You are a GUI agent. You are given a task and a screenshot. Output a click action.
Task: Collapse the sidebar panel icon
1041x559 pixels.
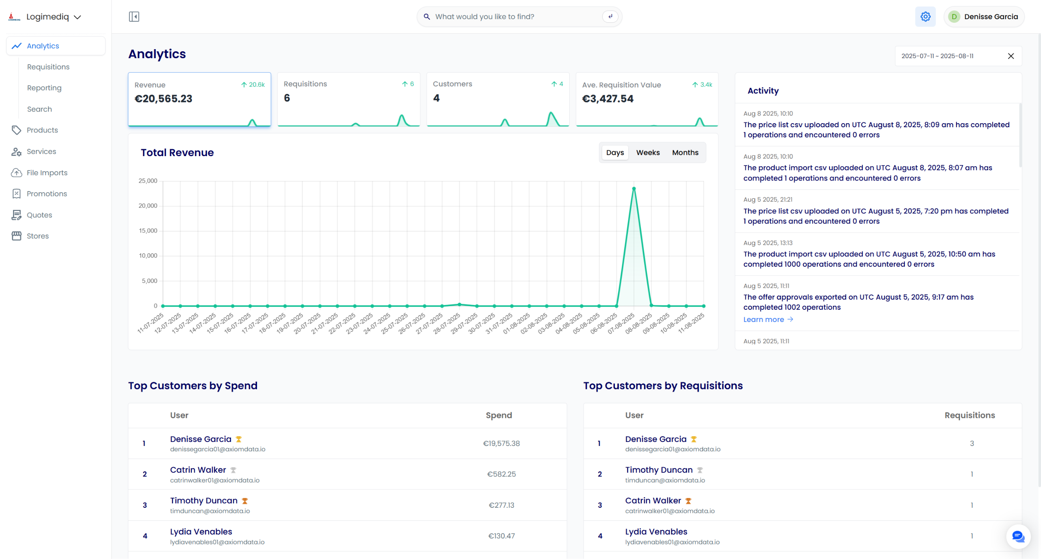[134, 17]
